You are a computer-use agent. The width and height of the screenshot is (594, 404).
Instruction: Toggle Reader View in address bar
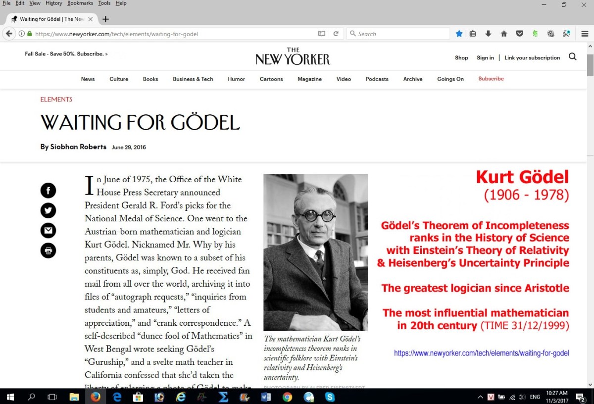coord(322,34)
